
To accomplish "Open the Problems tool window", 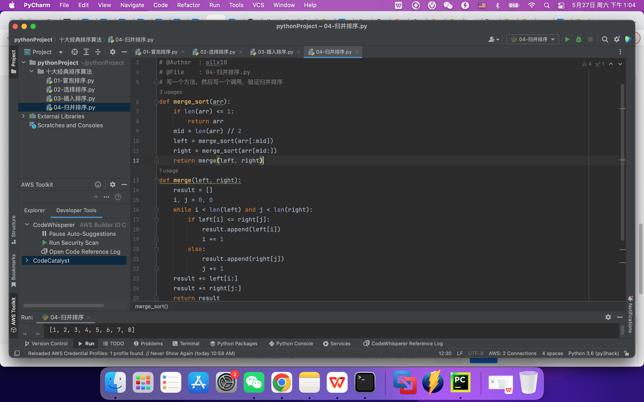I will coord(148,343).
